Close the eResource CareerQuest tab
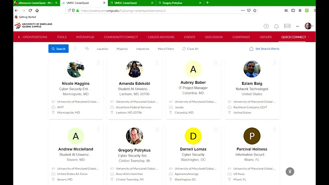Image resolution: width=329 pixels, height=185 pixels. click(56, 3)
